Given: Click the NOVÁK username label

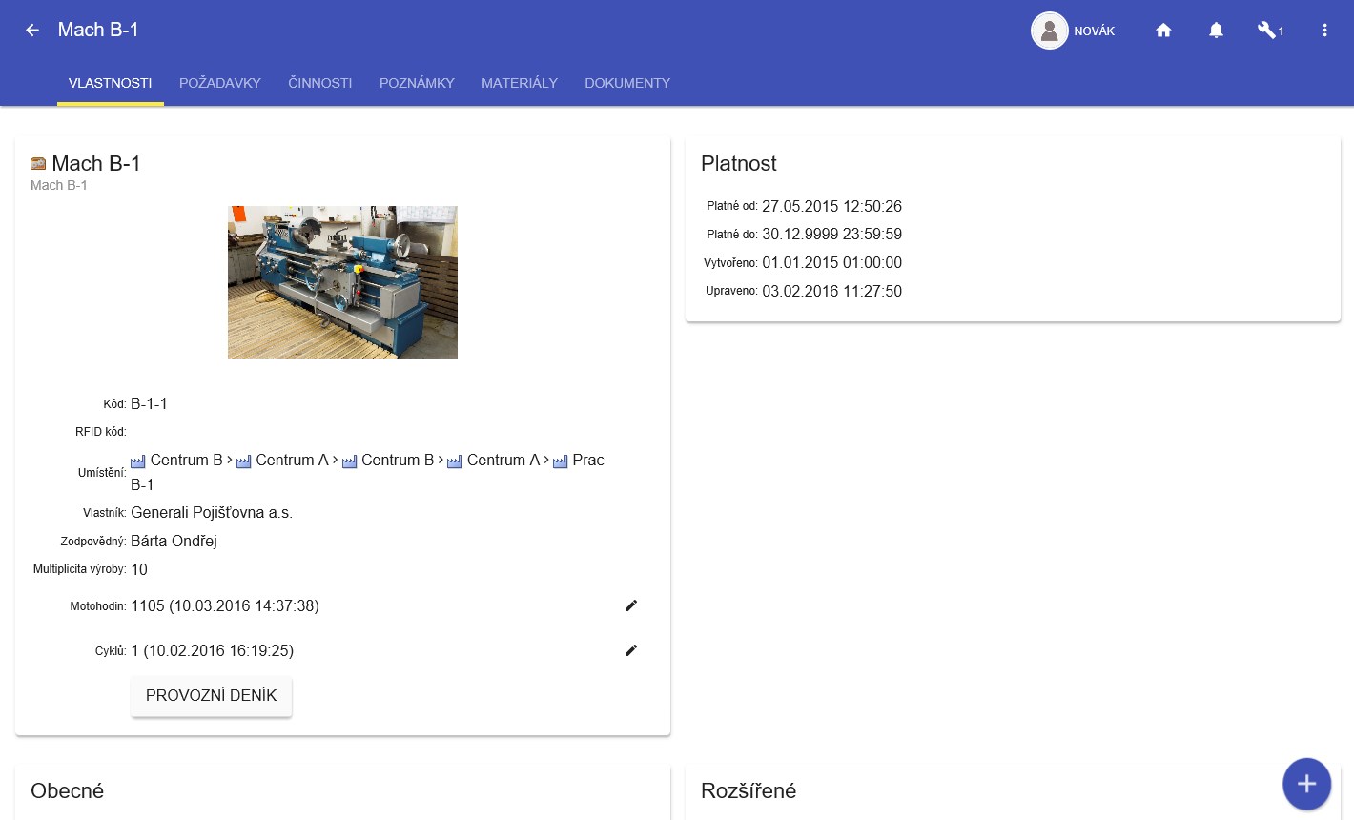Looking at the screenshot, I should 1095,31.
